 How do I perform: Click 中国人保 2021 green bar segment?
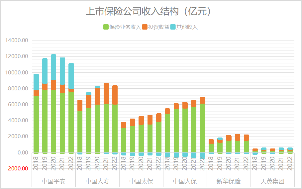pyautogui.click(x=194, y=130)
